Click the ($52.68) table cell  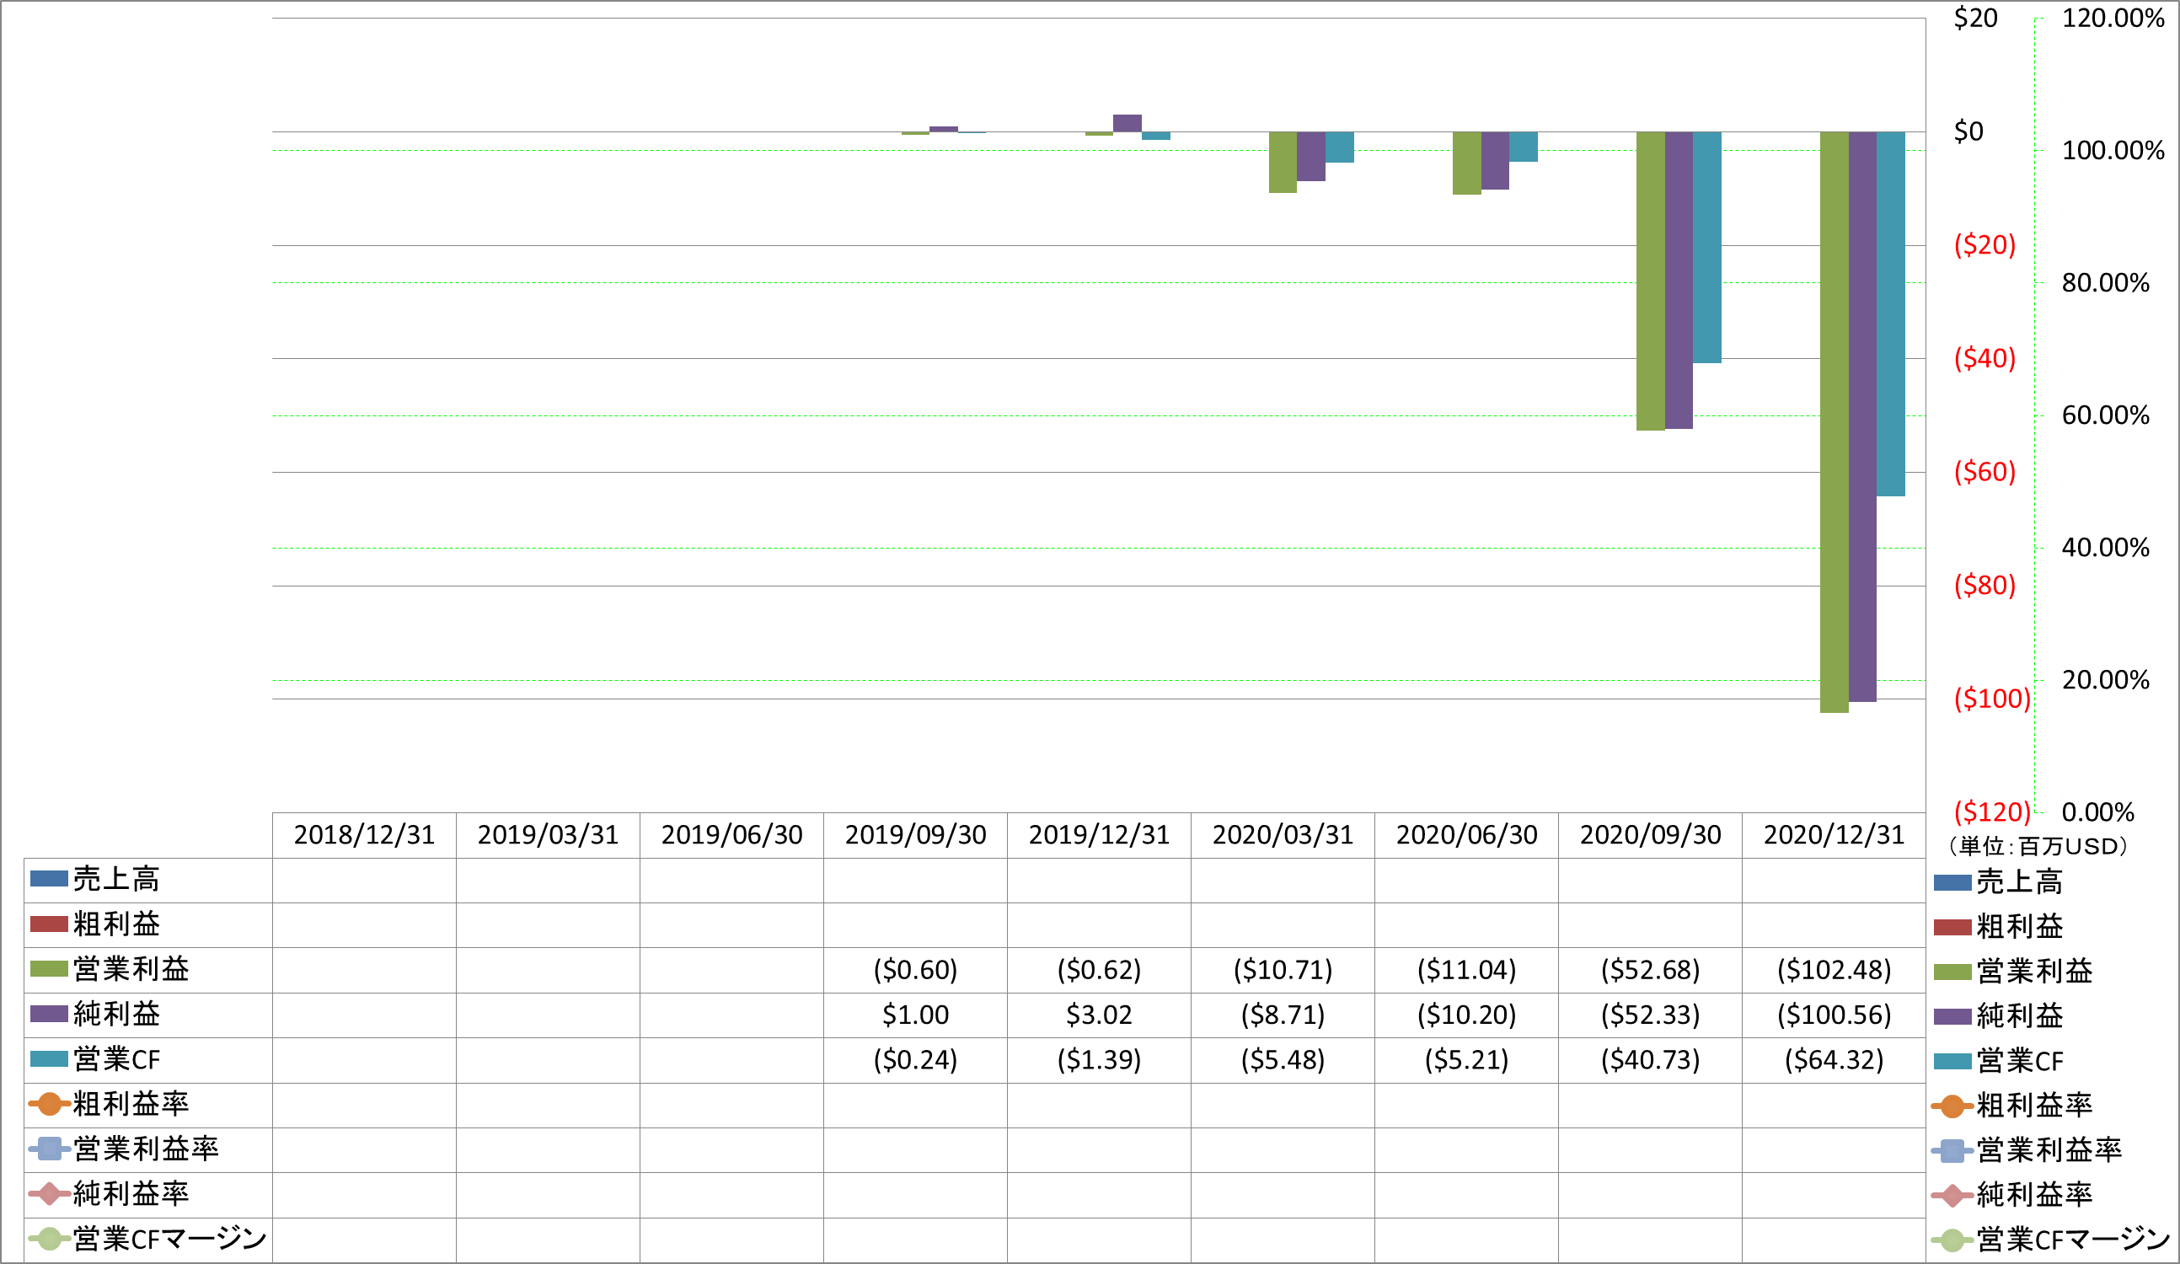click(x=1650, y=970)
